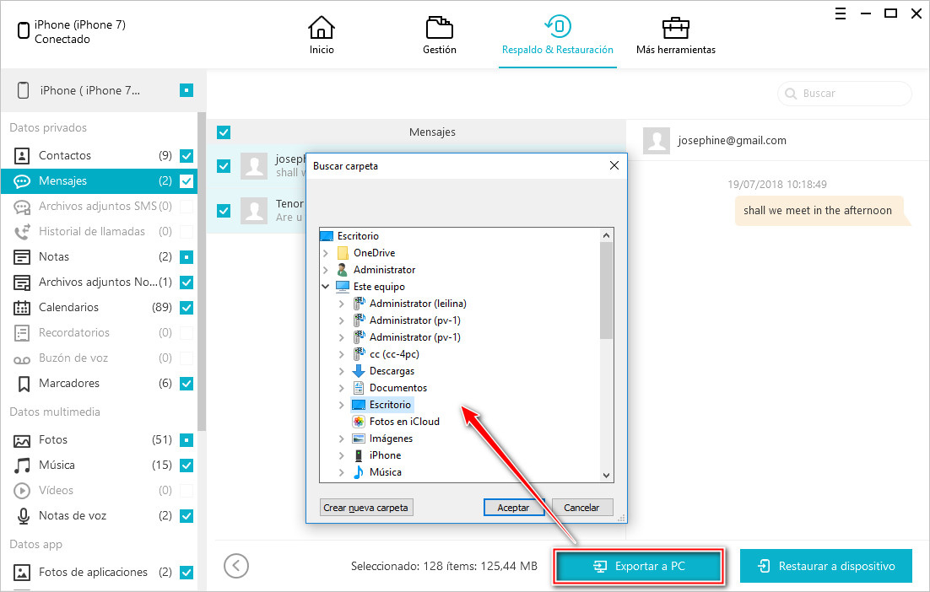Open Más herramientas toolbox icon
The width and height of the screenshot is (930, 592).
(675, 28)
